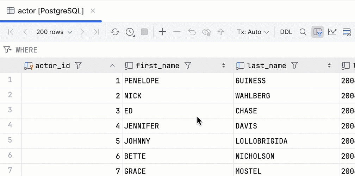The width and height of the screenshot is (355, 176).
Task: Select the BETTE cell
Action: click(178, 156)
